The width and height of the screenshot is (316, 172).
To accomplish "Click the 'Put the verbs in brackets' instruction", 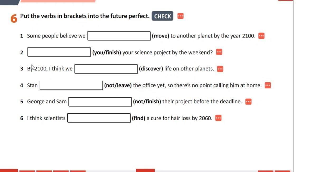I will [85, 16].
